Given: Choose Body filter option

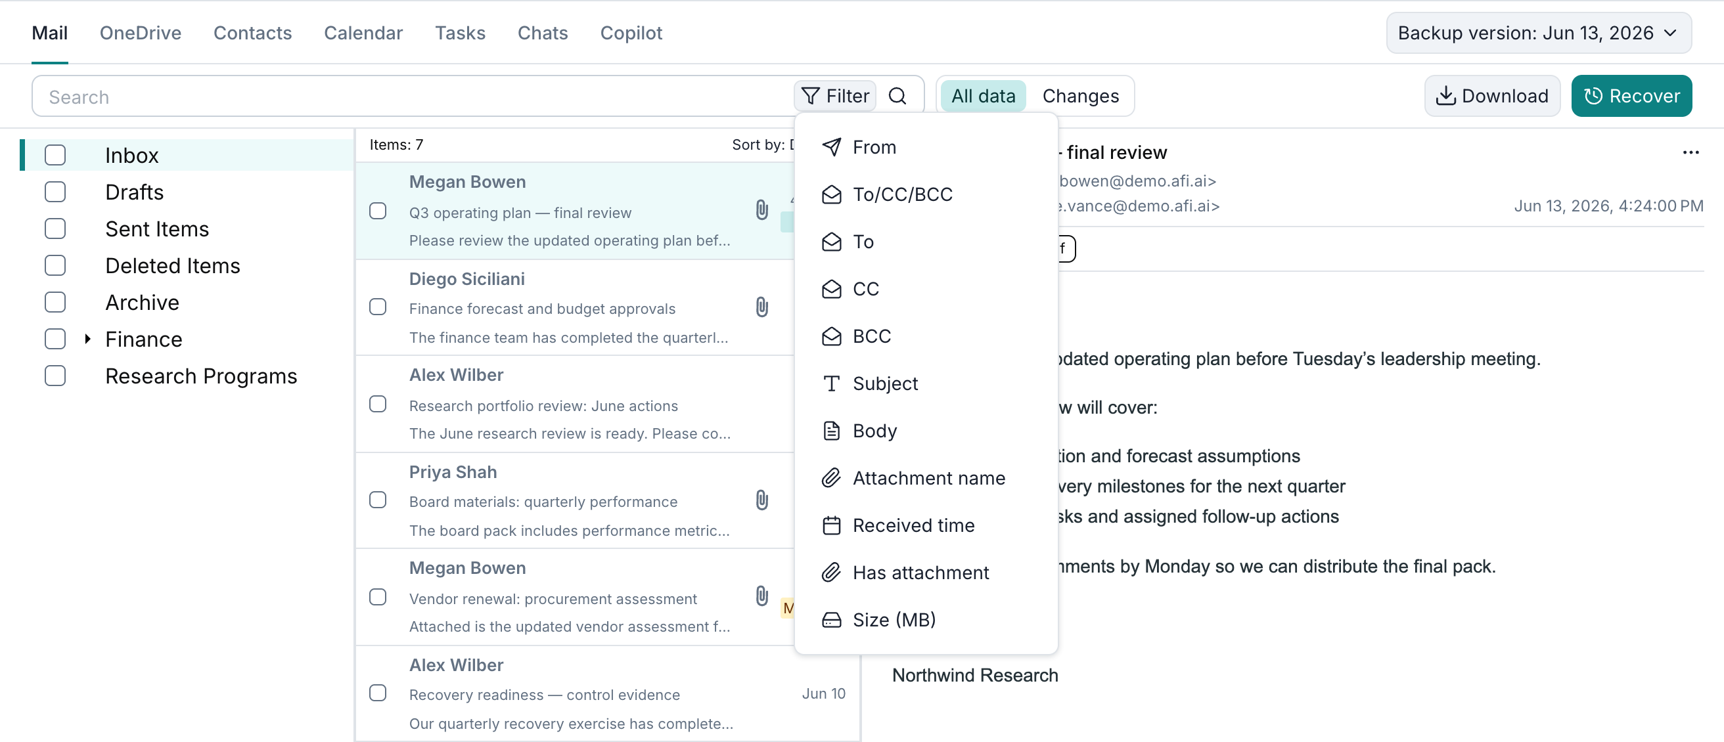Looking at the screenshot, I should pyautogui.click(x=926, y=431).
